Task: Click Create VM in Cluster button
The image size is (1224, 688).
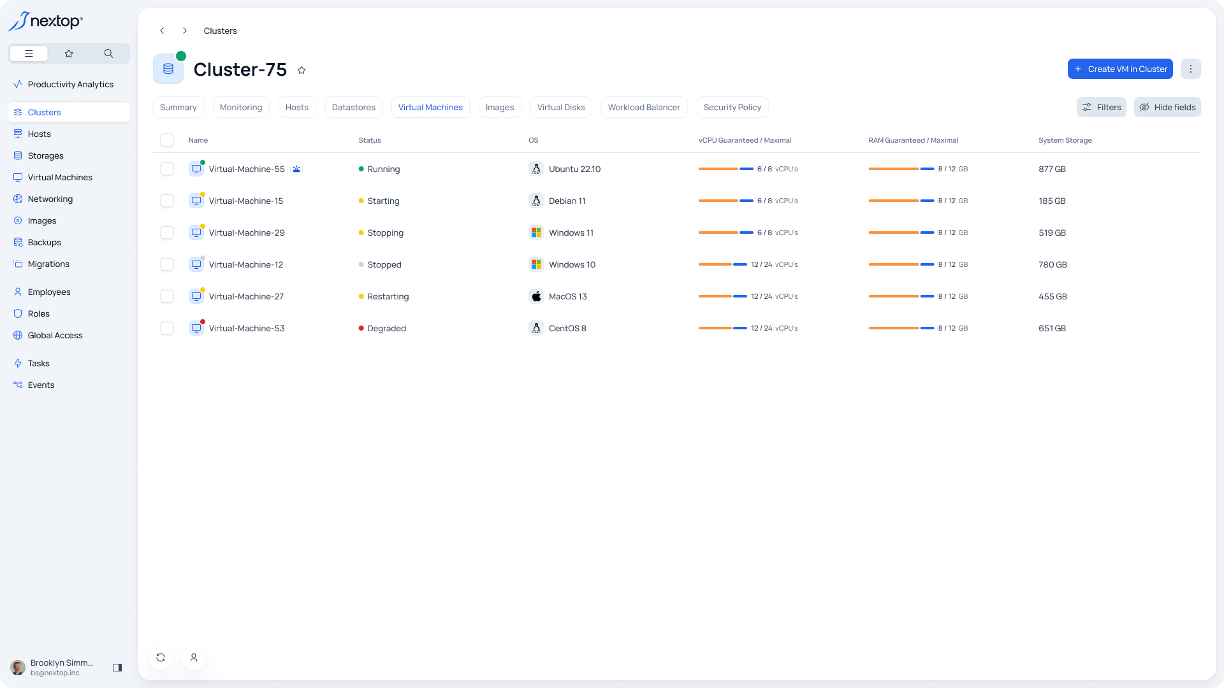Action: 1120,69
